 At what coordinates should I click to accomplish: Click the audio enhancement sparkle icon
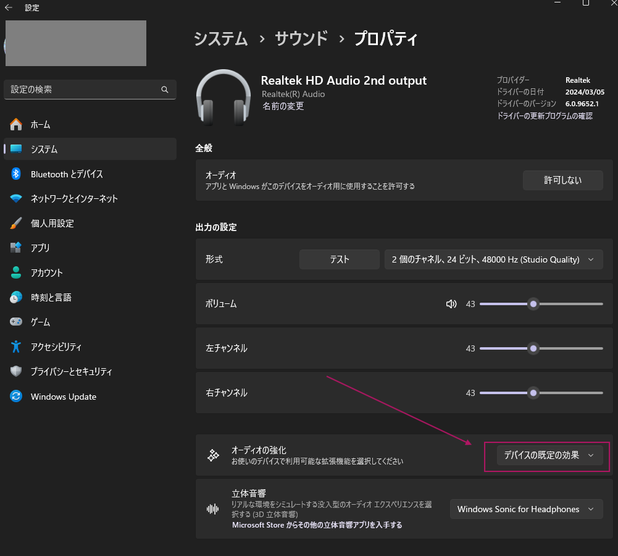pos(213,455)
